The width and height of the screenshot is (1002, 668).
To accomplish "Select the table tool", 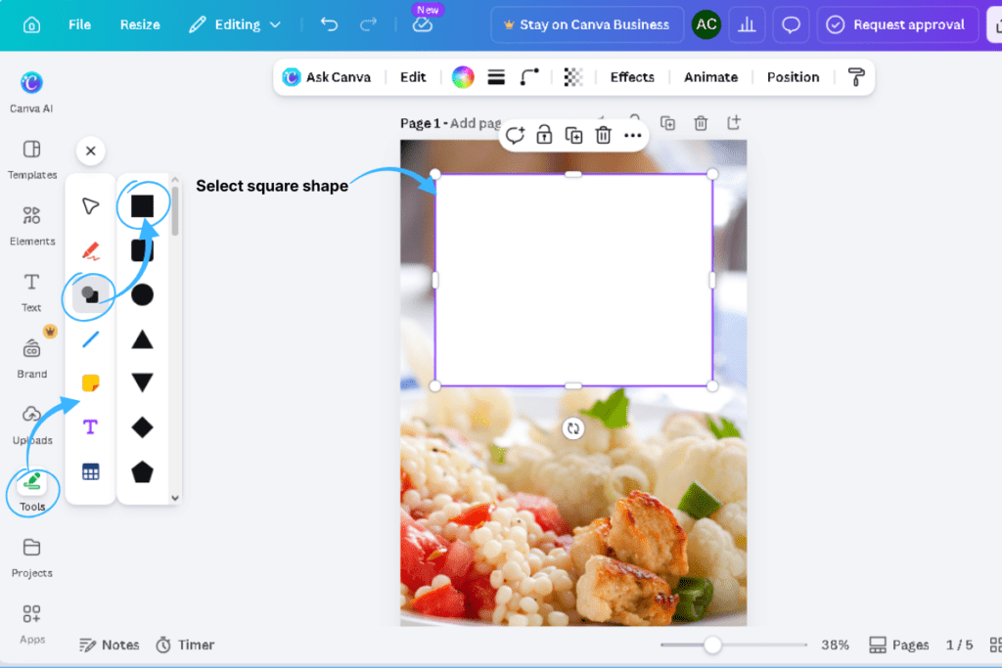I will 91,471.
